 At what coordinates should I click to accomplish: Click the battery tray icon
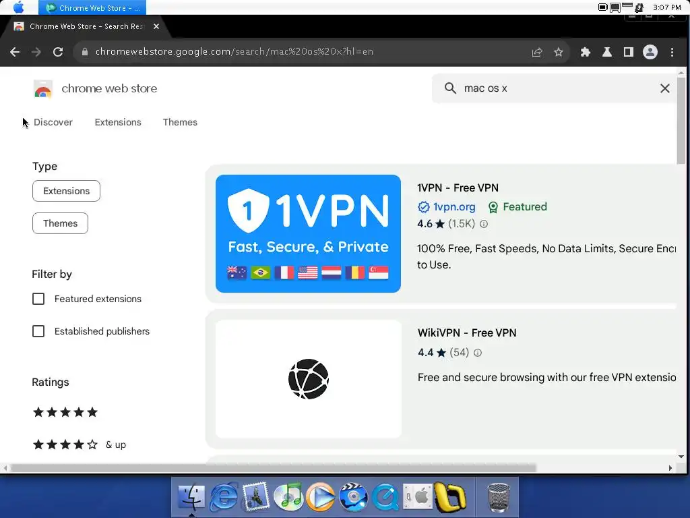pos(602,7)
